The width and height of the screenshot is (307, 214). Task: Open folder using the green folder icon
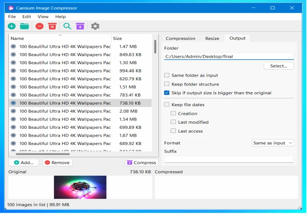click(x=24, y=26)
